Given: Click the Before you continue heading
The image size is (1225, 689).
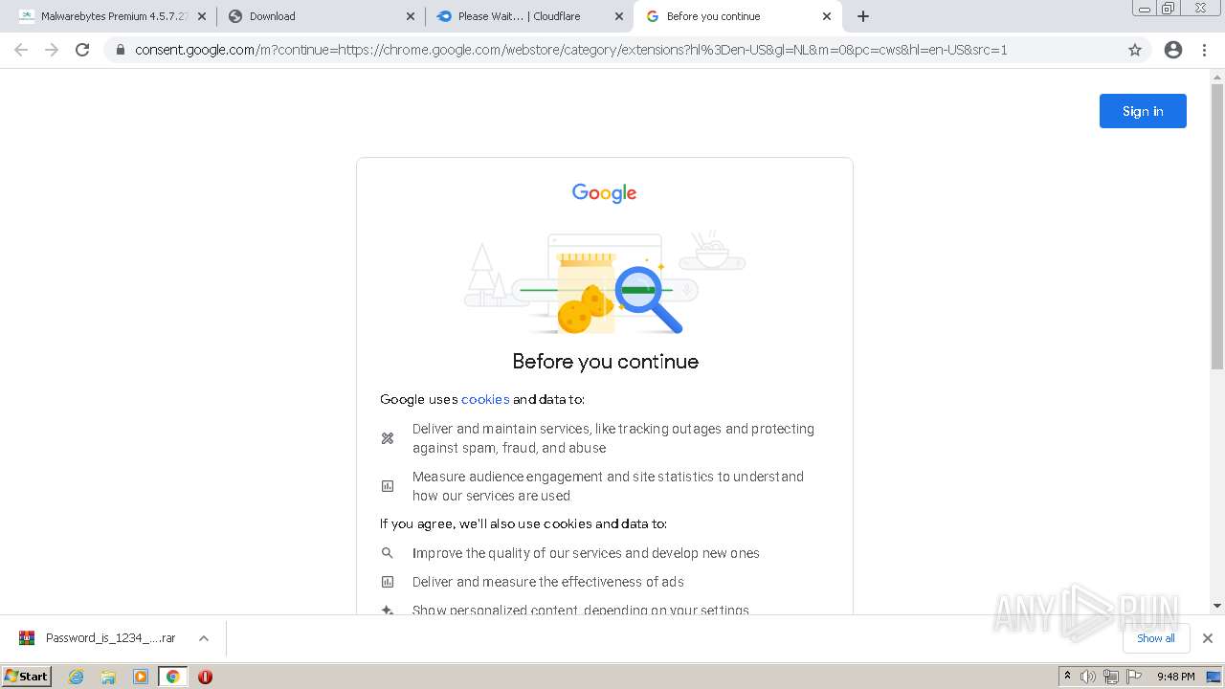Looking at the screenshot, I should click(x=605, y=361).
